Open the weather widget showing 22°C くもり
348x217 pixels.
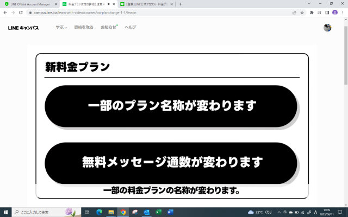point(260,212)
